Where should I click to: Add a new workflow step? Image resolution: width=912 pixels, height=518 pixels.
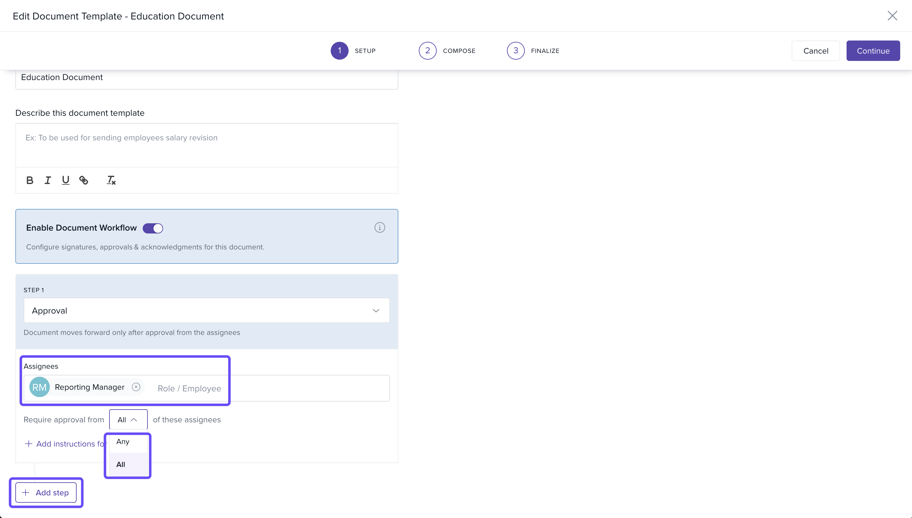[46, 493]
